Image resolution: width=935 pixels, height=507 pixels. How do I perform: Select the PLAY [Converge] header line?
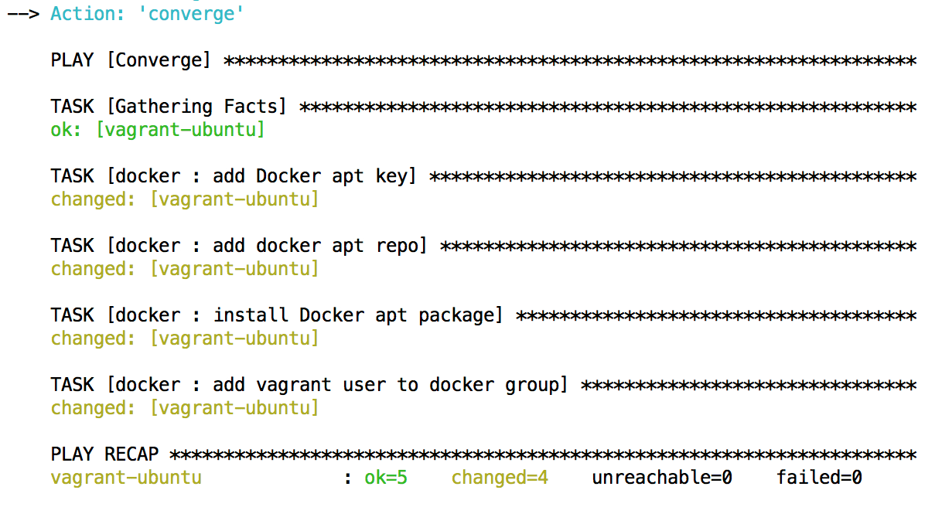pyautogui.click(x=131, y=60)
